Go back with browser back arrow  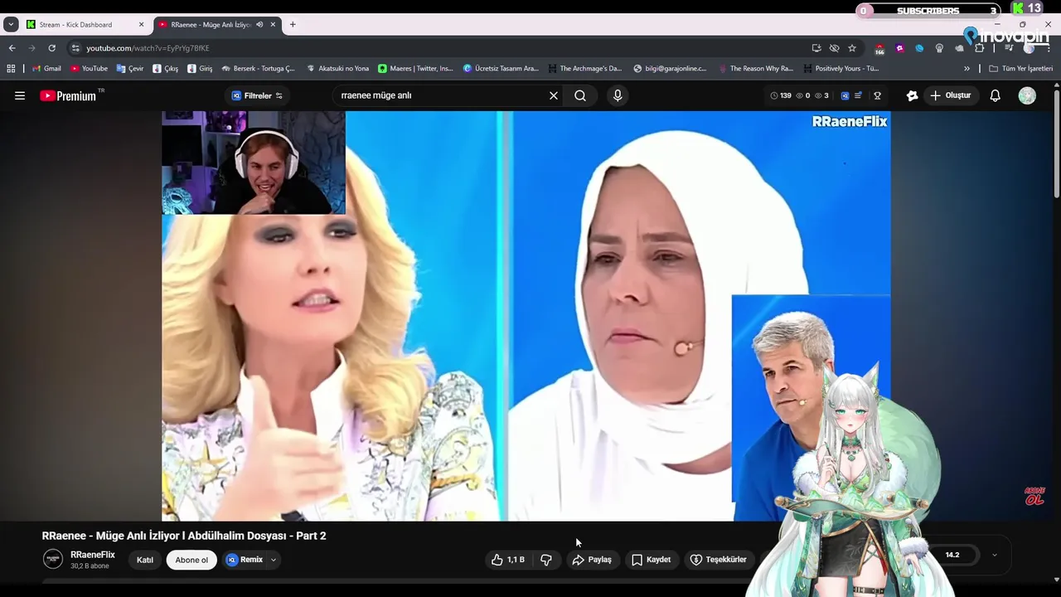pyautogui.click(x=12, y=48)
